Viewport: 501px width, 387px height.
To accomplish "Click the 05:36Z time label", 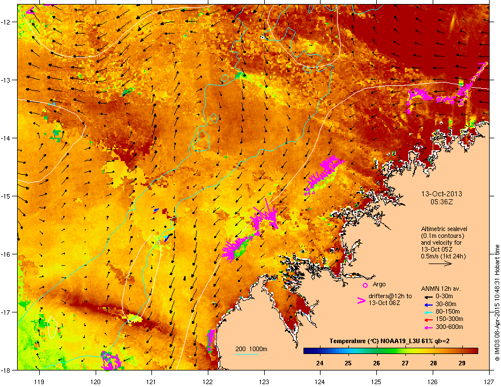I will tap(442, 202).
